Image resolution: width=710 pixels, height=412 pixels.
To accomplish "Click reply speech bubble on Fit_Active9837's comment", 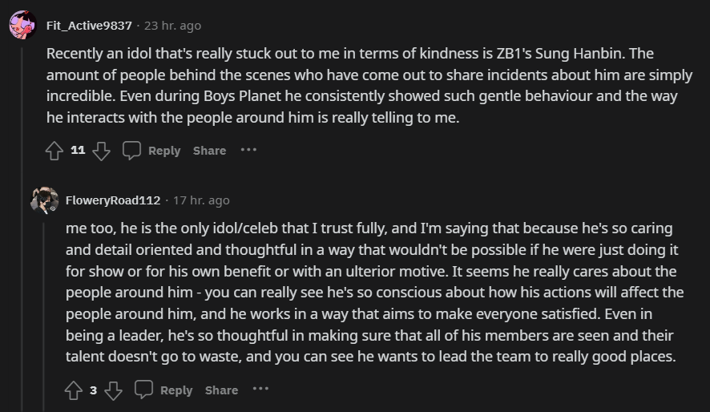I will [x=131, y=151].
